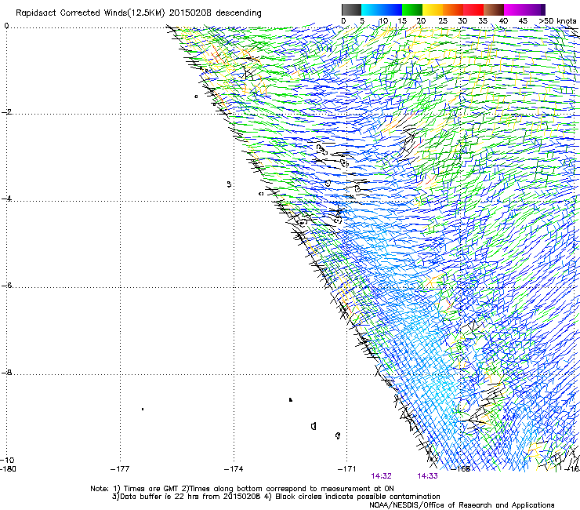Click the '-4' latitude axis label
The image size is (580, 510).
point(6,199)
